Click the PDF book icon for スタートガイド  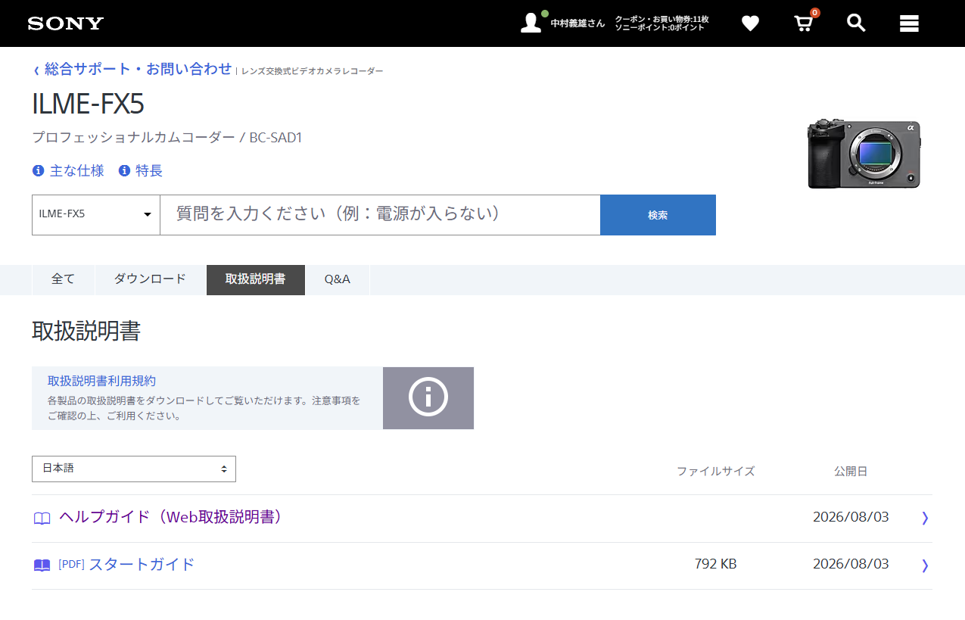[42, 565]
